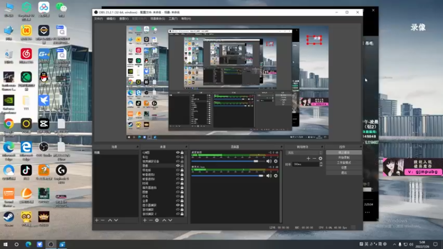Toggle the lock on the 图像 source
This screenshot has height=249, width=443.
pyautogui.click(x=182, y=192)
